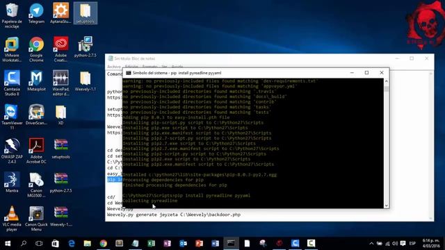445x250 pixels.
Task: Switch to the blue Camtasia taskbar icon
Action: tap(295, 243)
